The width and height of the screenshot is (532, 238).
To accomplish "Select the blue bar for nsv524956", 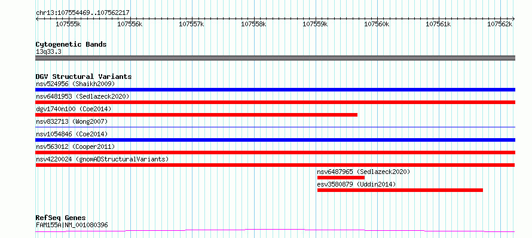I will (x=275, y=90).
